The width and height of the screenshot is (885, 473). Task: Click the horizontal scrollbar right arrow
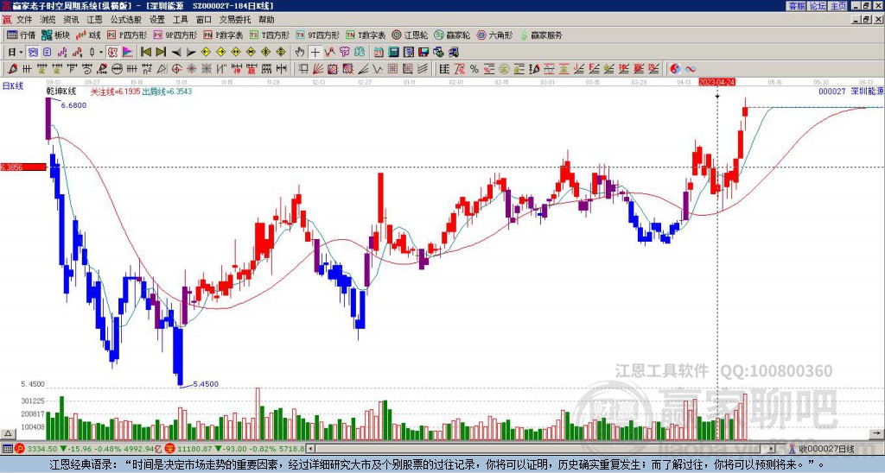click(771, 449)
